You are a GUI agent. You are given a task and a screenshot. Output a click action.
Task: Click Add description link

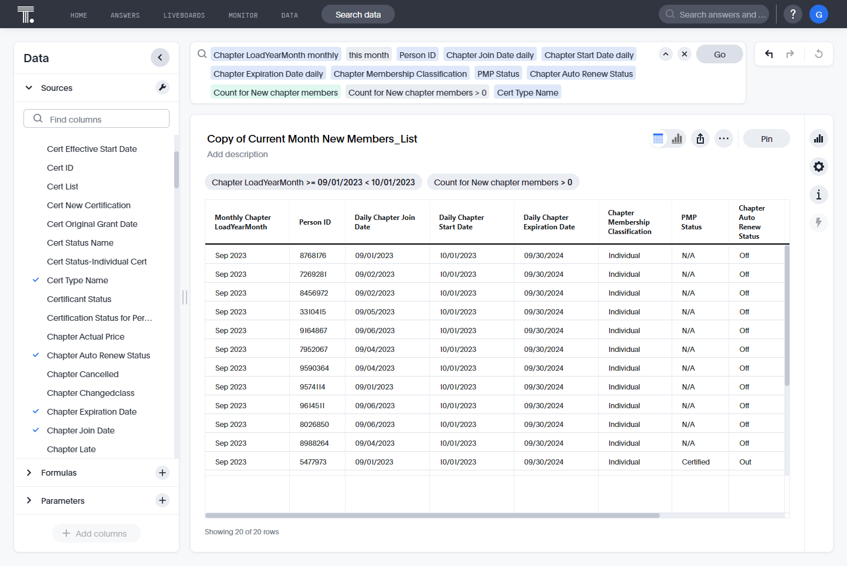pos(238,154)
